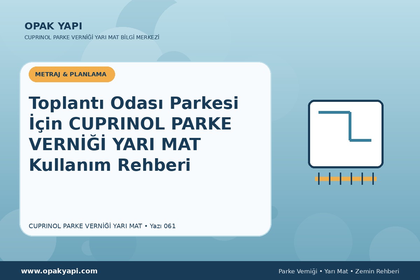Select the CUPRINOL PARKE VERNİĞİ YARI MAT BİLGİ MERKEZİ subtitle
This screenshot has width=420, height=280.
(92, 37)
